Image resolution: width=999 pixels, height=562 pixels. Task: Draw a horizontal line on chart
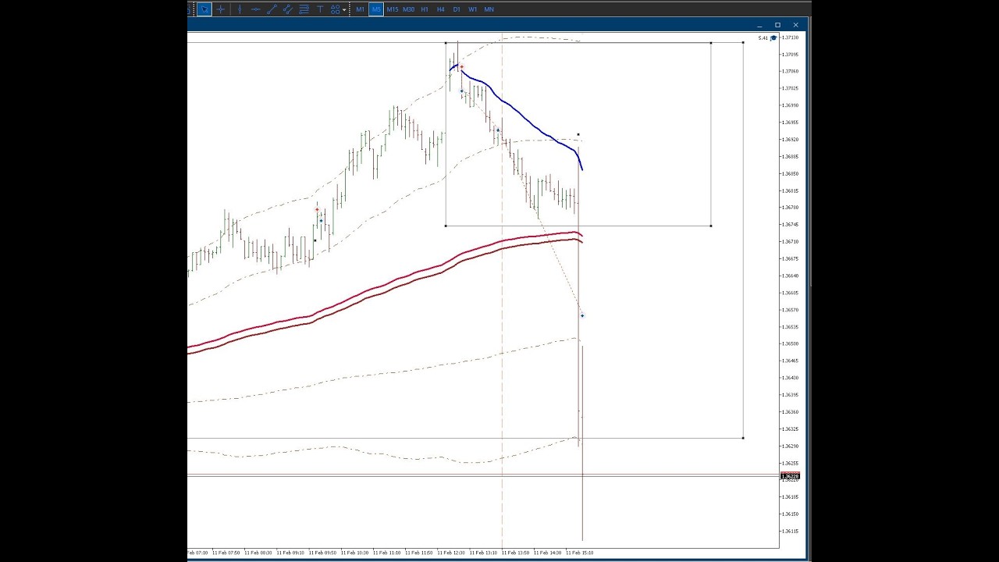256,9
